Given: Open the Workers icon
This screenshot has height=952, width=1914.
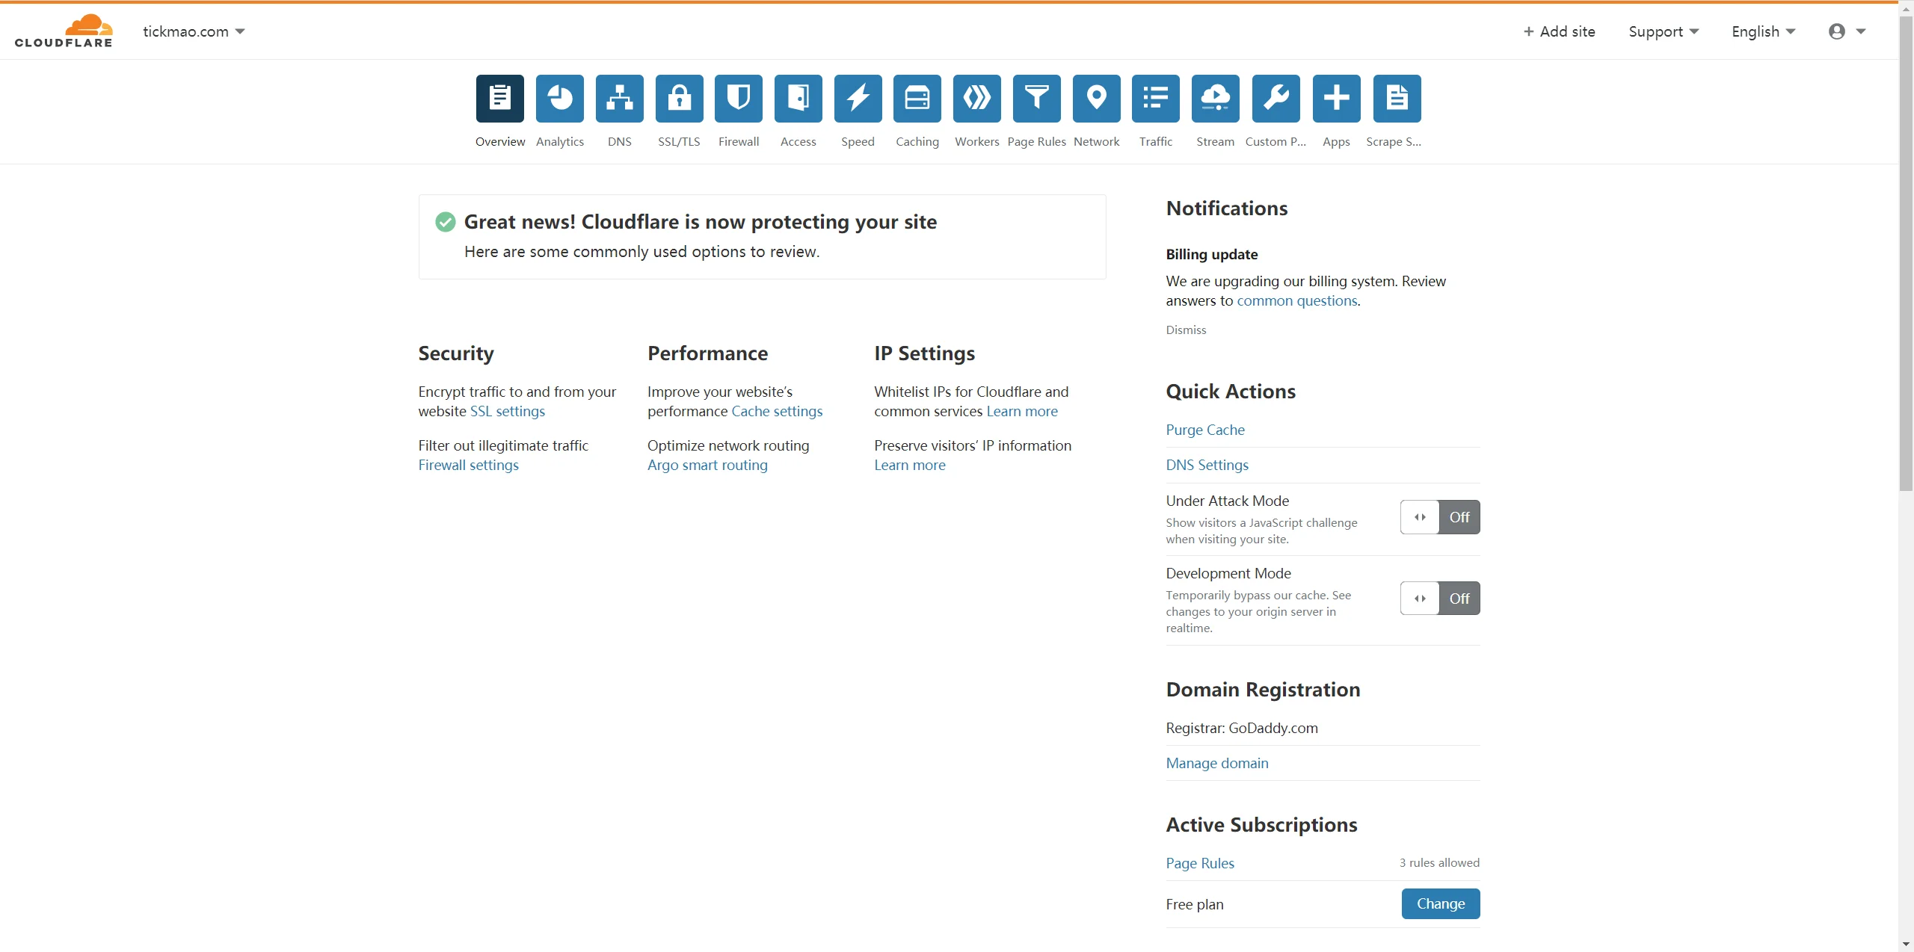Looking at the screenshot, I should coord(976,98).
